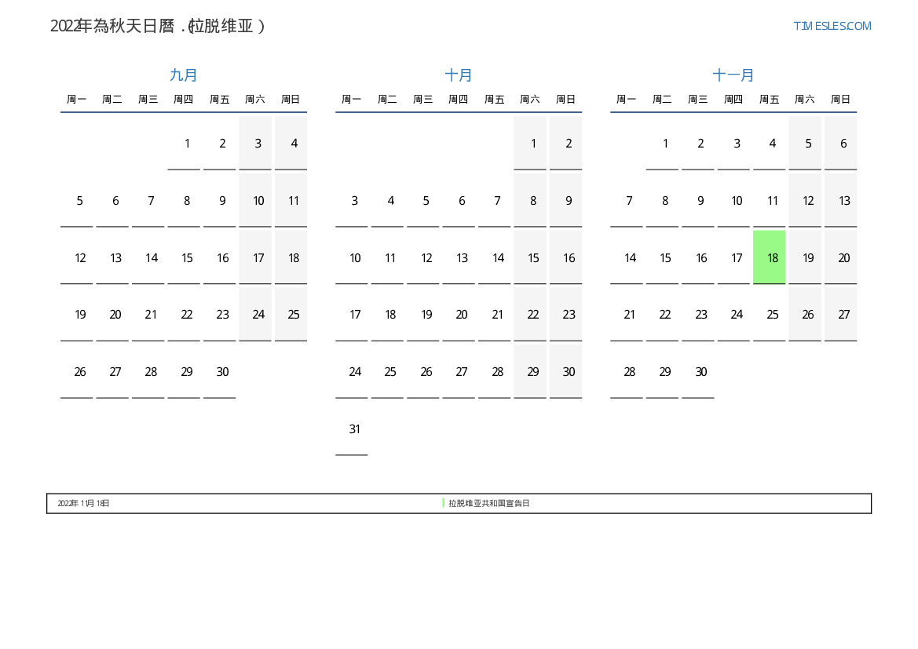Click the 拉脱维亚共和国宣告日 holiday label

click(489, 503)
